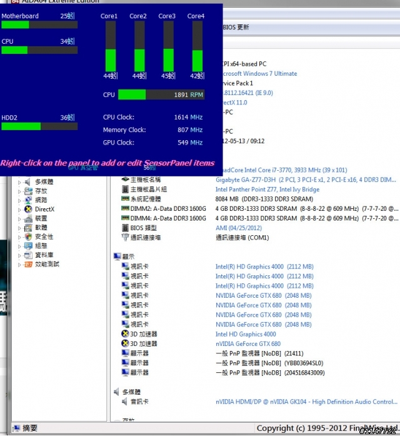Click the 摘要 icon in the status bar
The width and height of the screenshot is (400, 436).
point(17,428)
